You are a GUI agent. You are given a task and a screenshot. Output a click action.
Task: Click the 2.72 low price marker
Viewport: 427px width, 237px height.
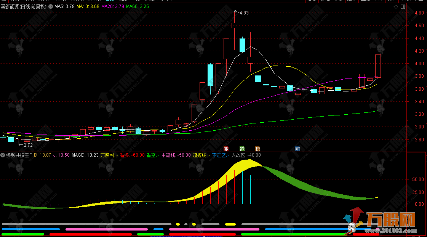click(26, 145)
